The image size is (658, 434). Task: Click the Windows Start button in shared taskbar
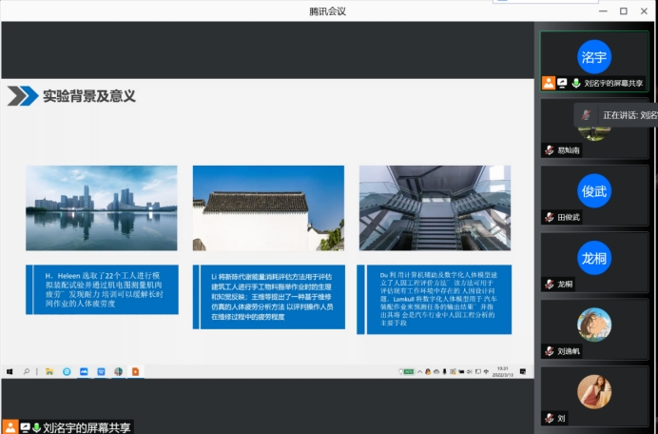coord(10,371)
